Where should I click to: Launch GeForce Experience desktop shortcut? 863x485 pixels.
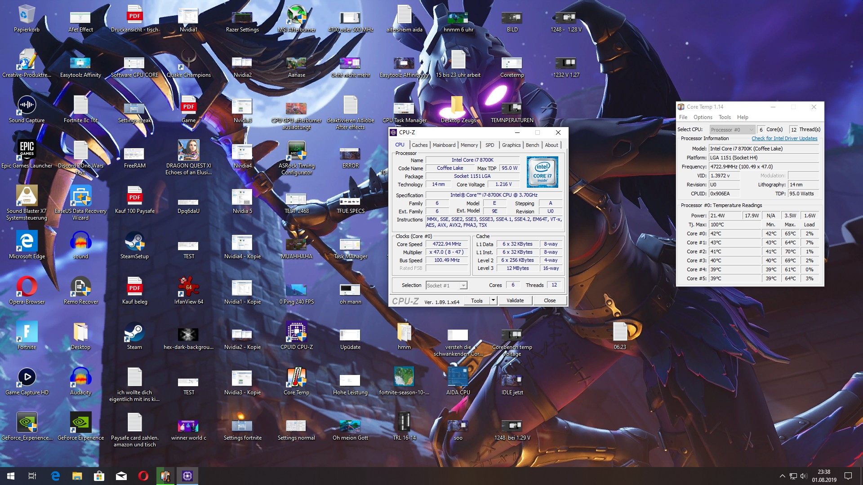81,427
